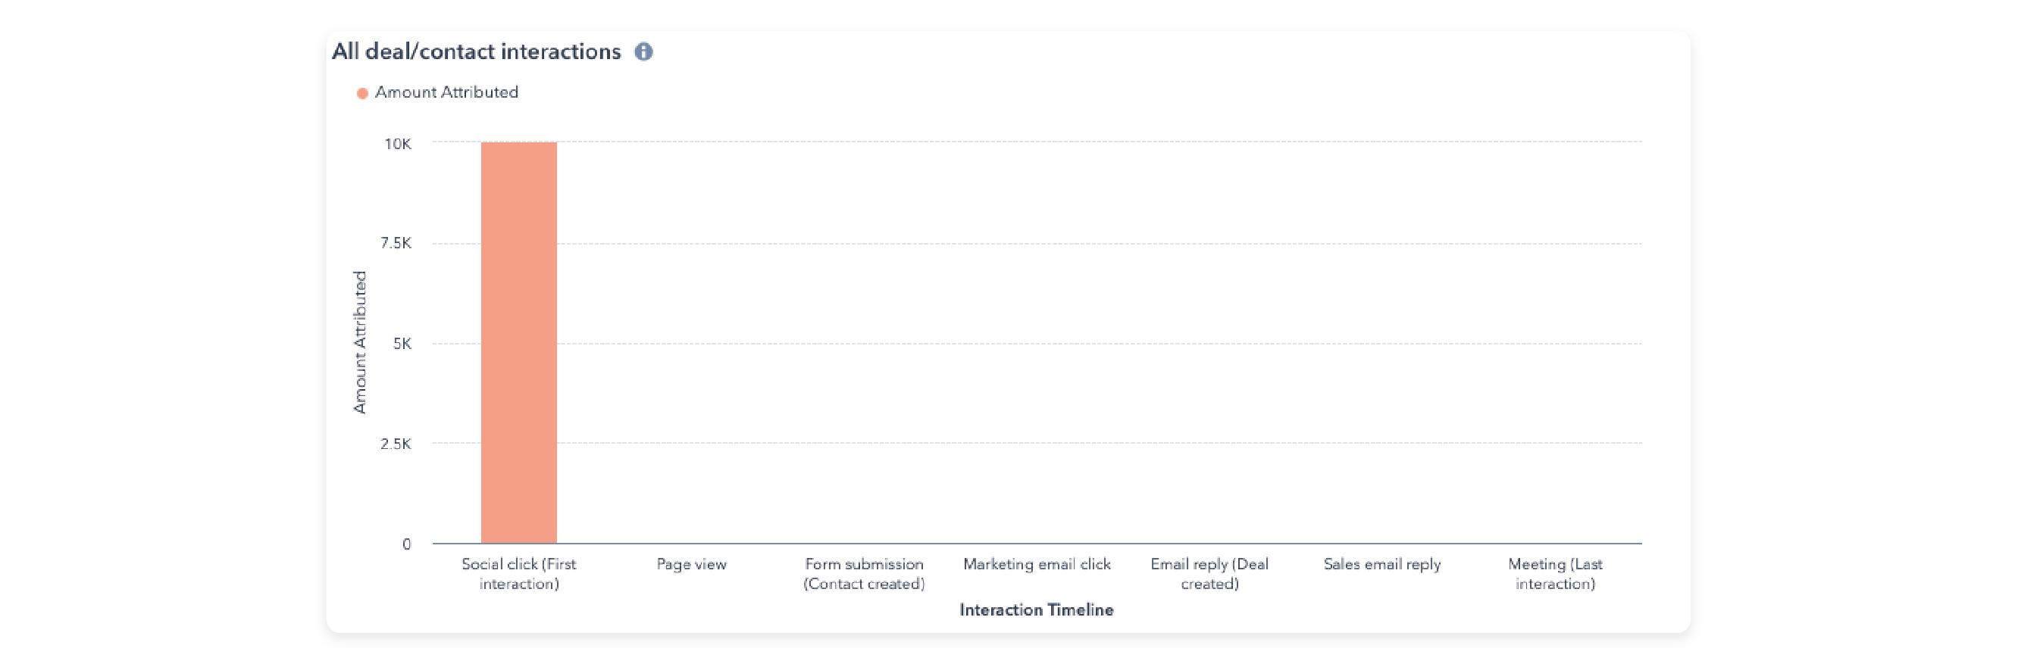Viewport: 2018px width, 664px height.
Task: Click the 2.5K y-axis tick label
Action: point(396,444)
